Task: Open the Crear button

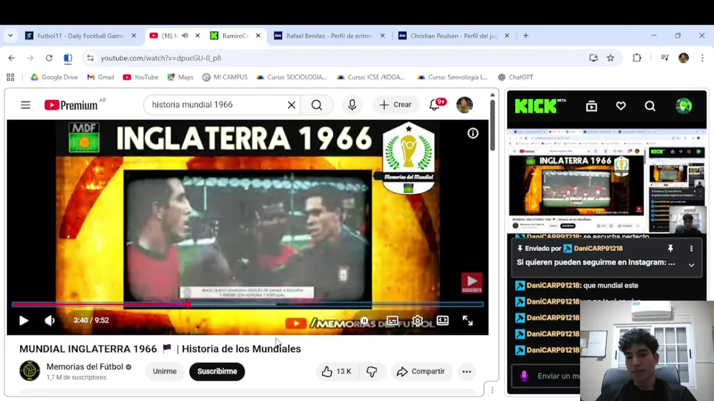Action: (396, 105)
